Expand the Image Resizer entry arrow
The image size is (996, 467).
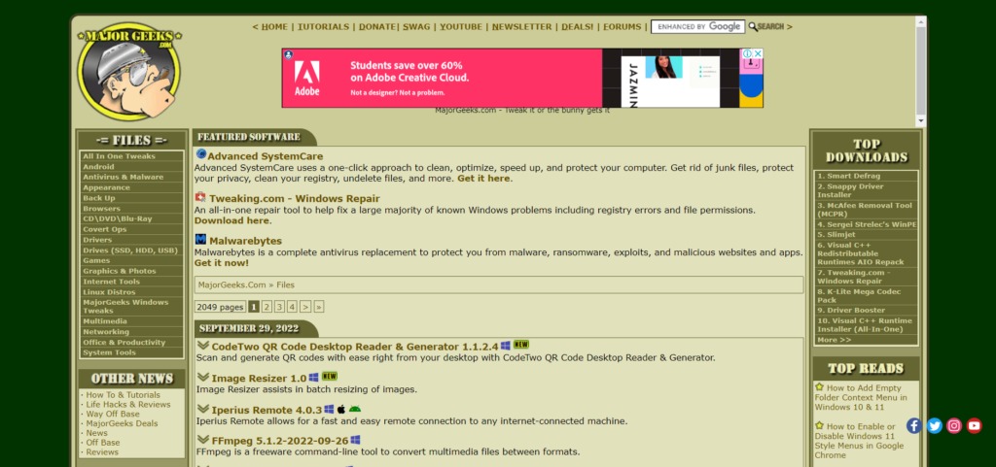202,377
